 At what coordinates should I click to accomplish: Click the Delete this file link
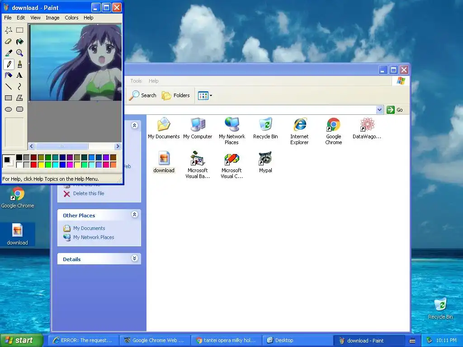pyautogui.click(x=89, y=193)
